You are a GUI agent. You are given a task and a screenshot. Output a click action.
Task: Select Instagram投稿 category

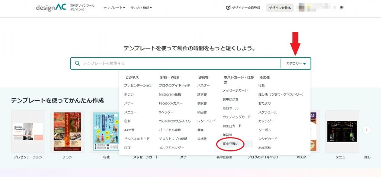click(x=170, y=94)
